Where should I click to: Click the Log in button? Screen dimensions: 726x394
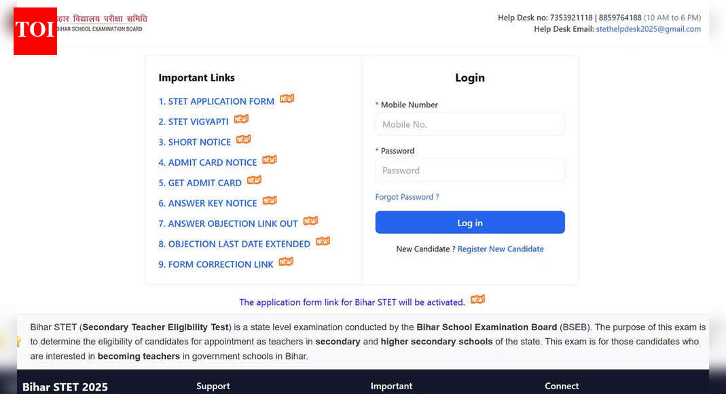pyautogui.click(x=469, y=222)
